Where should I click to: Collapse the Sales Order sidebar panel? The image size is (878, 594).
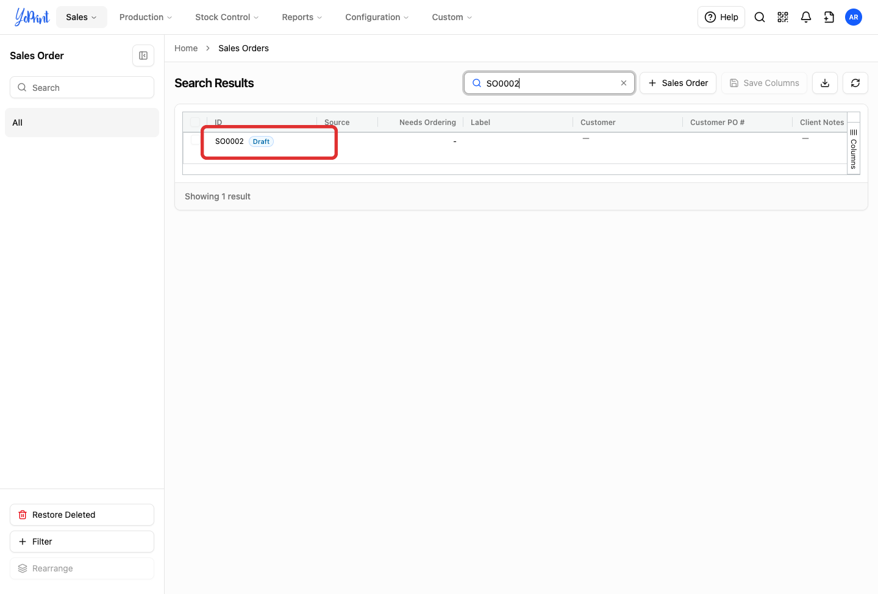143,55
